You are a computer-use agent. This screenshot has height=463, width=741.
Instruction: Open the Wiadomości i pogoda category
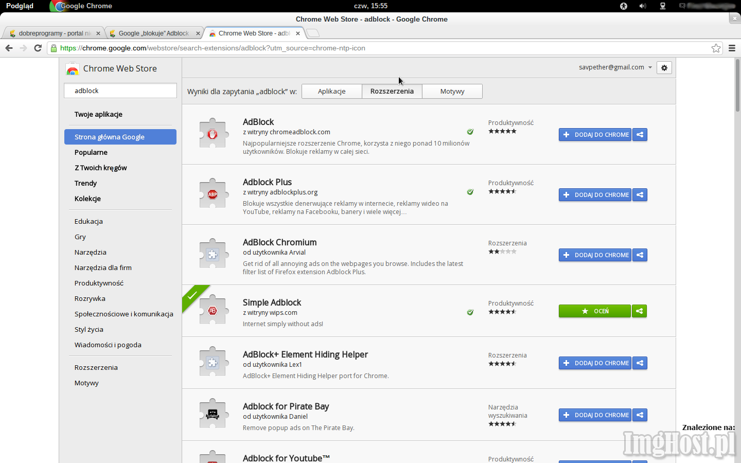tap(108, 345)
